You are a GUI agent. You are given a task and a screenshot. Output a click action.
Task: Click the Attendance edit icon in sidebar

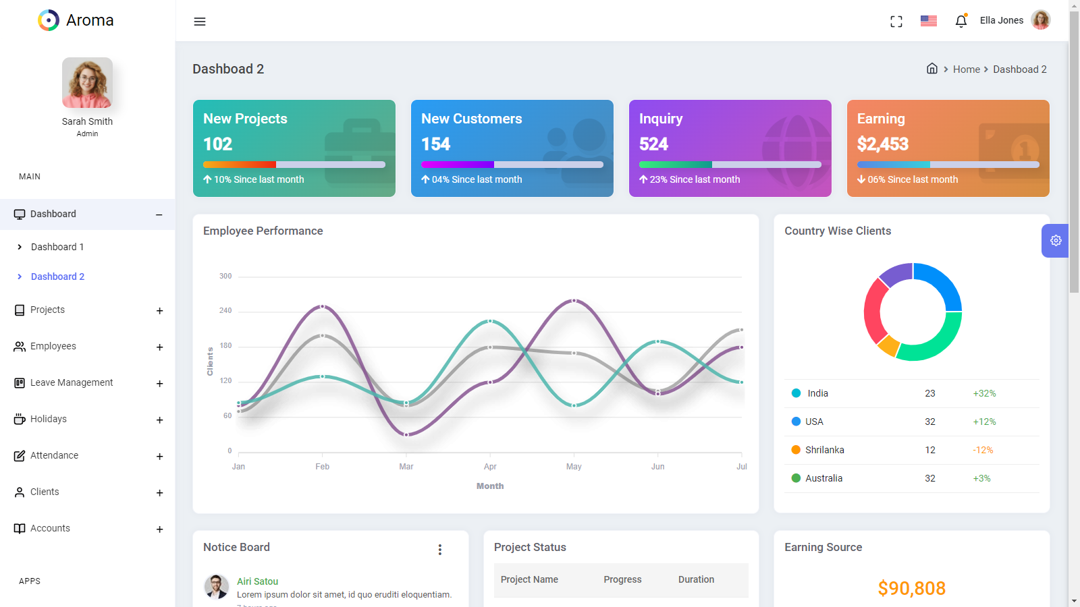point(19,455)
